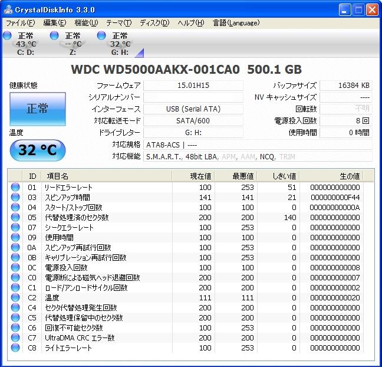
Task: Click status orb for attribute 01 リードエラーレート
Action: coord(15,188)
